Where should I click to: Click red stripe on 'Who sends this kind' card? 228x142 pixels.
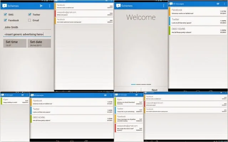pos(115,128)
